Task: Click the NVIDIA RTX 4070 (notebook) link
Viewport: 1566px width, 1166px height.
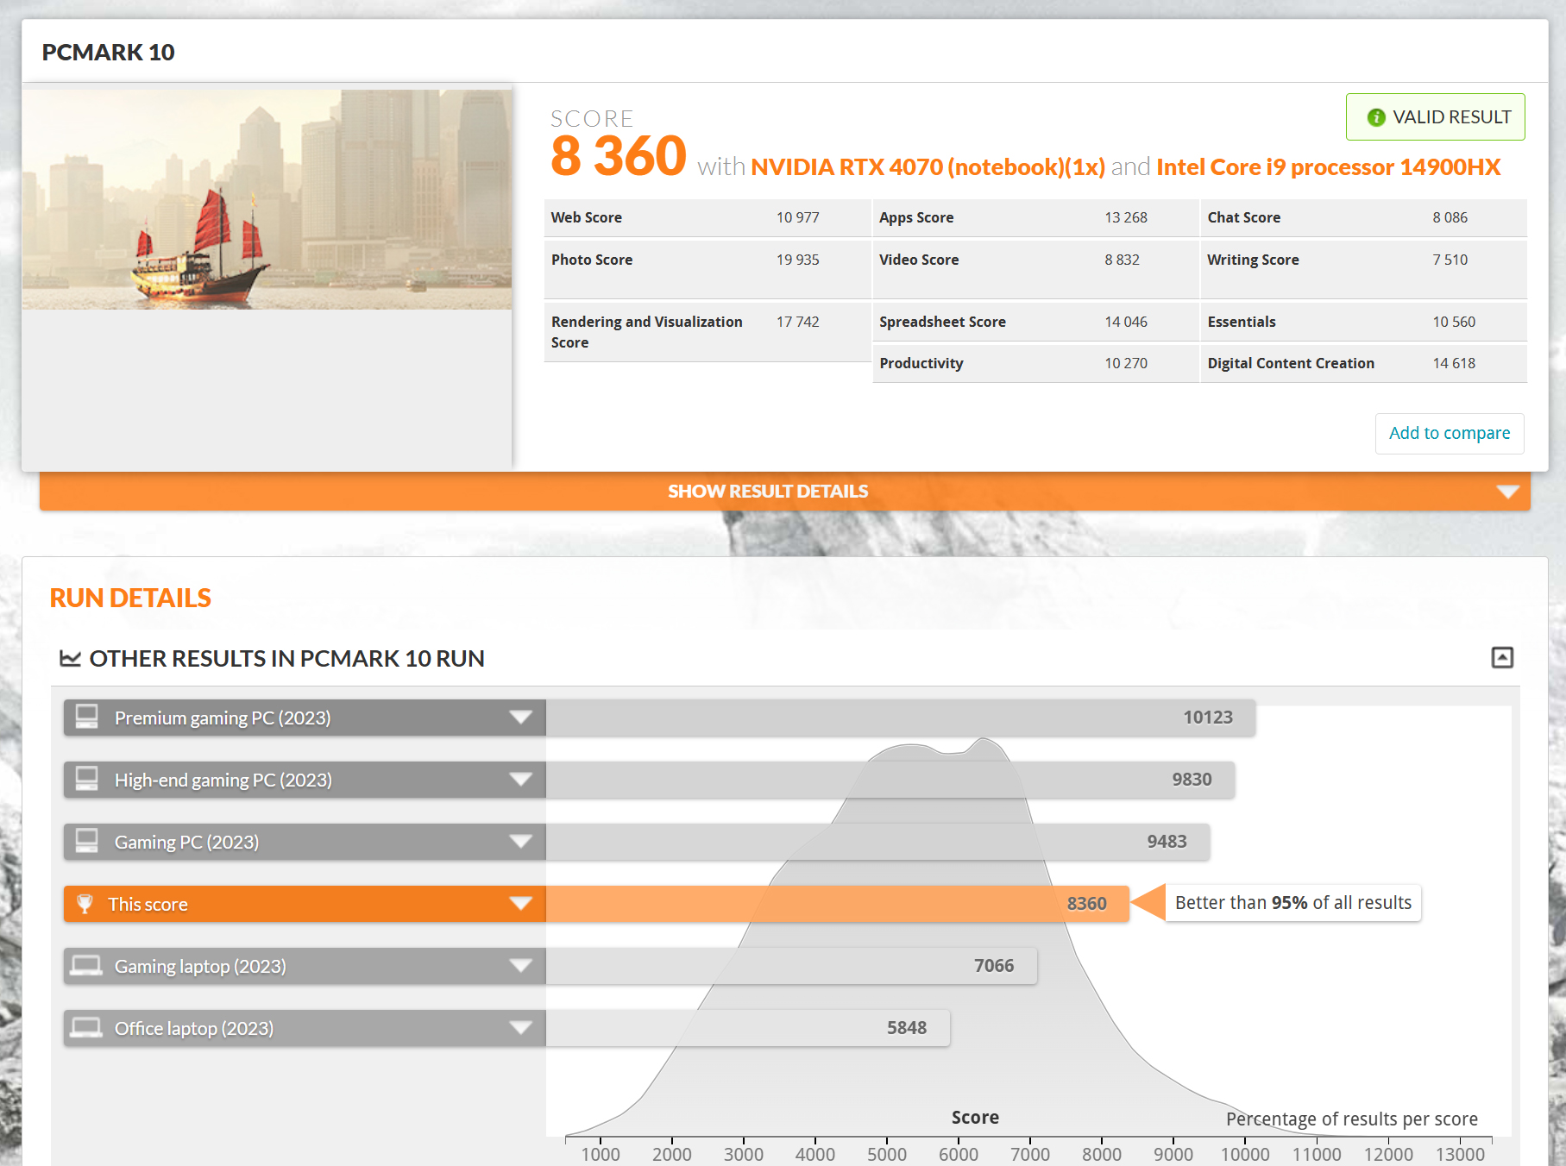Action: tap(927, 167)
